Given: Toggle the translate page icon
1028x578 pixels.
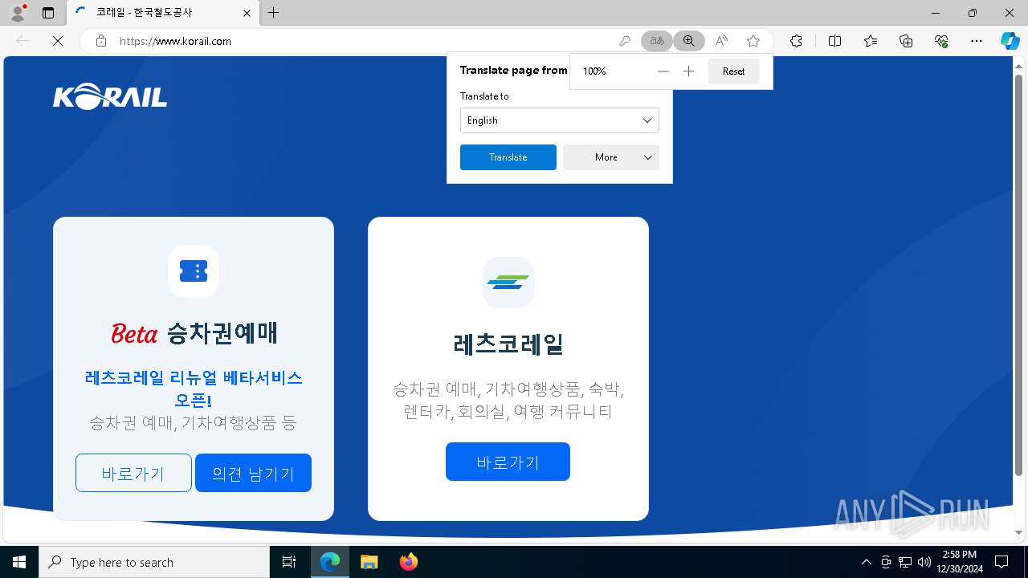Looking at the screenshot, I should pyautogui.click(x=657, y=41).
